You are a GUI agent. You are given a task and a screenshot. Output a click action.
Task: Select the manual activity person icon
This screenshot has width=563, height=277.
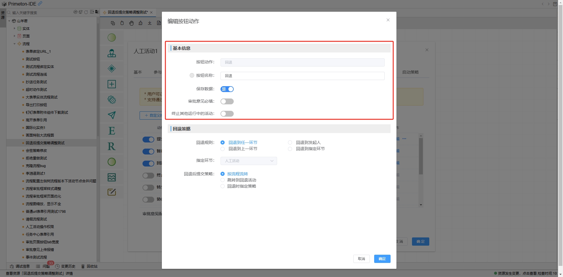112,53
